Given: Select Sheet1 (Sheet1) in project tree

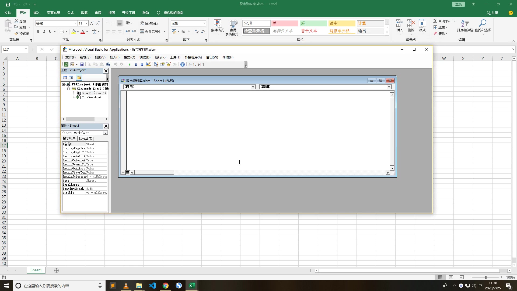Looking at the screenshot, I should [94, 93].
